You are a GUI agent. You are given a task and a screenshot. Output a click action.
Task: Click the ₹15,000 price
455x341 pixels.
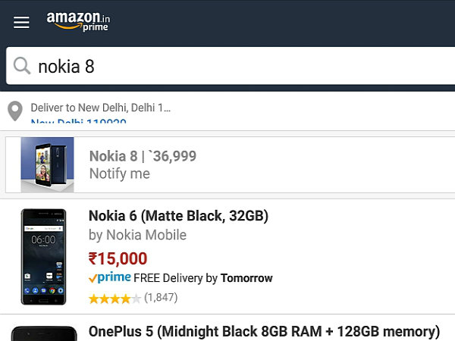coord(118,258)
